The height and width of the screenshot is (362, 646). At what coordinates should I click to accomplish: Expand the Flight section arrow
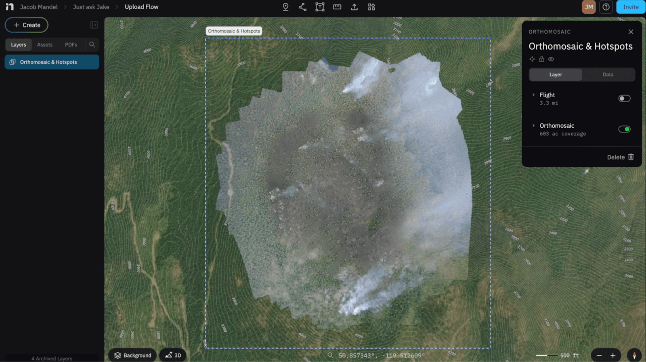[533, 95]
